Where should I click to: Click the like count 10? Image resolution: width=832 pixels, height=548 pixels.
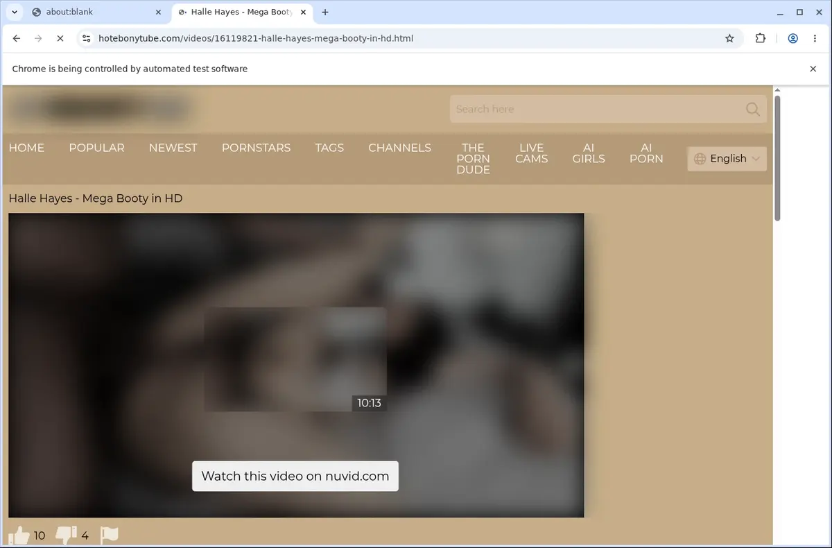[40, 536]
